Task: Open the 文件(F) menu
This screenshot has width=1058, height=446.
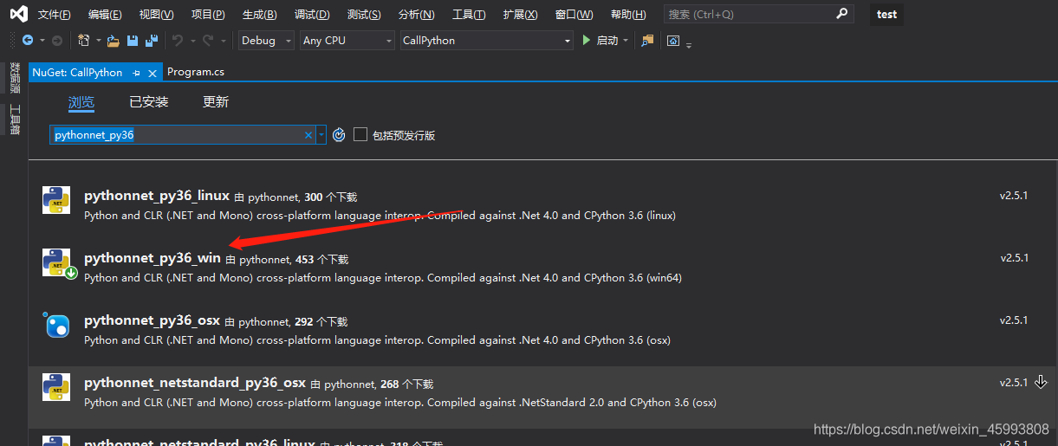Action: pos(55,15)
